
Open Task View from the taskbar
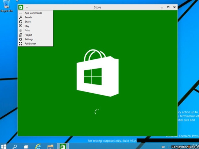tap(26, 147)
